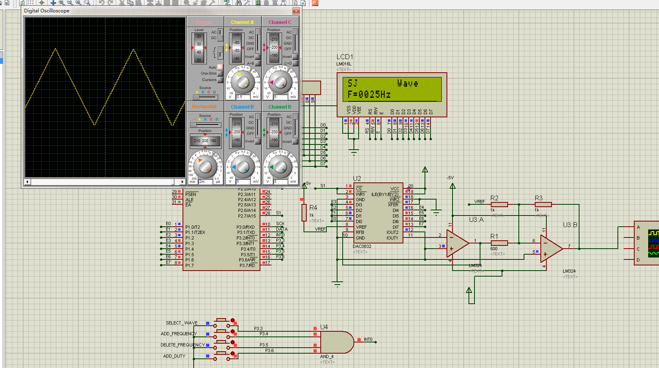Click the undo arrow in the toolbar
This screenshot has height=368, width=659.
tap(102, 2)
